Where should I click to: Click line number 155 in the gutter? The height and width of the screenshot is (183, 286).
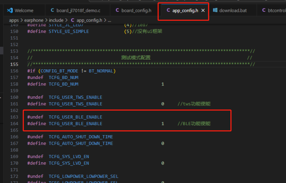[x=14, y=64]
